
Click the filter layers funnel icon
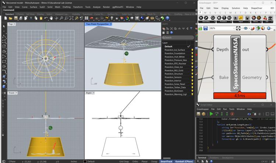(192, 29)
